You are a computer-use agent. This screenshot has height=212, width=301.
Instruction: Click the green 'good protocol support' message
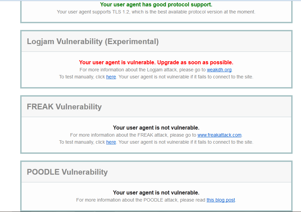[x=156, y=5]
